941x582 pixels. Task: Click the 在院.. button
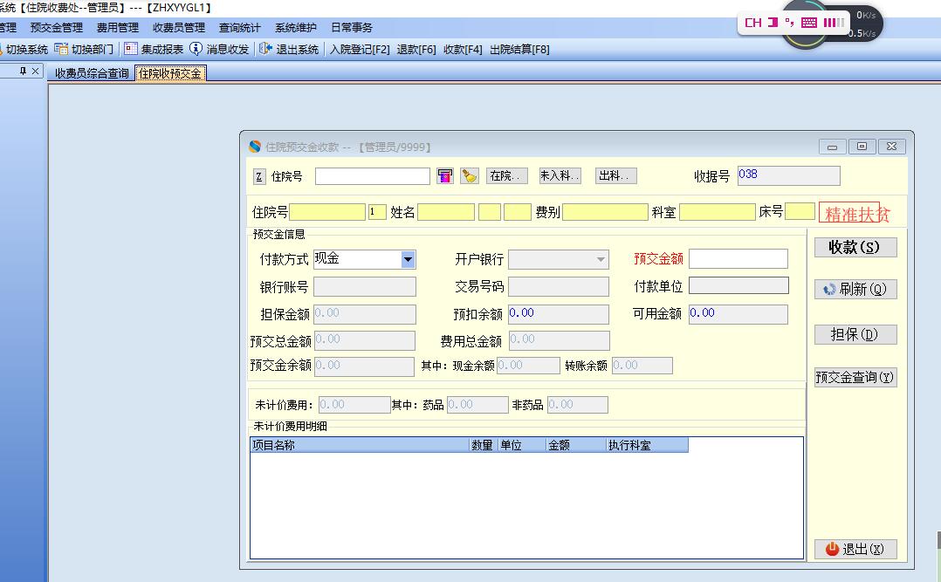pyautogui.click(x=507, y=175)
